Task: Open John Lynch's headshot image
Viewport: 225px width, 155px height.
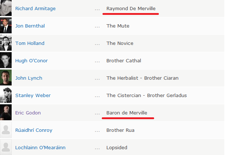Action: [6, 77]
